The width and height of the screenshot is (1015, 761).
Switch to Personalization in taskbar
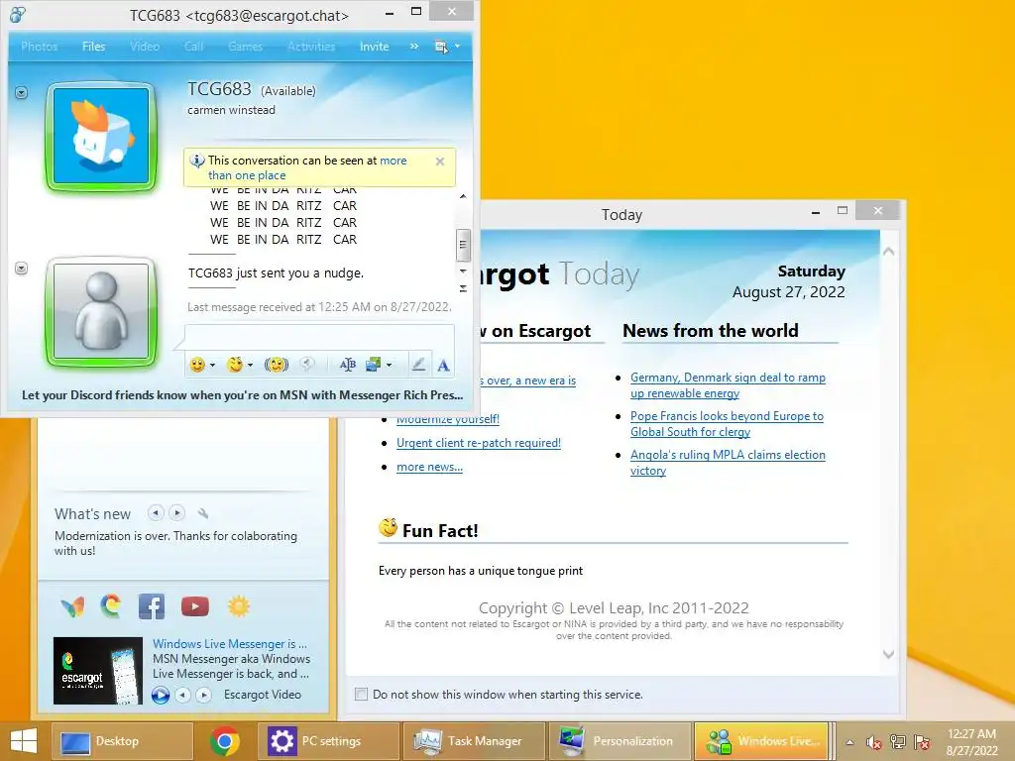(x=620, y=741)
